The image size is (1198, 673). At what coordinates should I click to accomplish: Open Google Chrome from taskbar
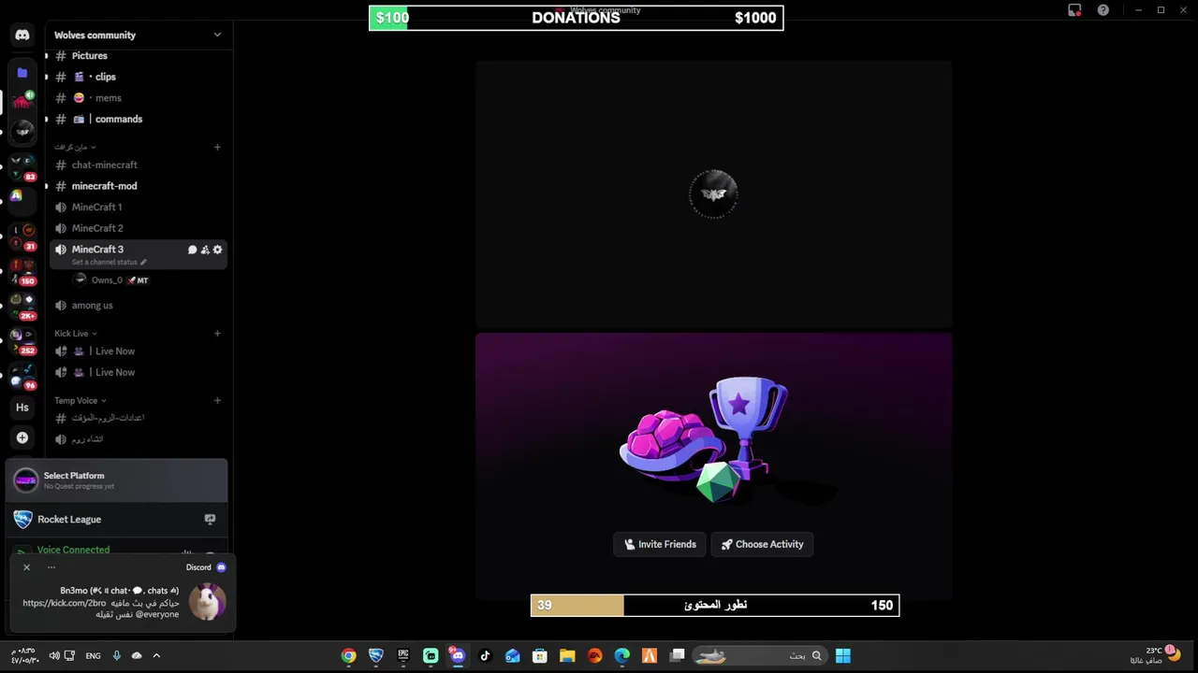tap(348, 656)
